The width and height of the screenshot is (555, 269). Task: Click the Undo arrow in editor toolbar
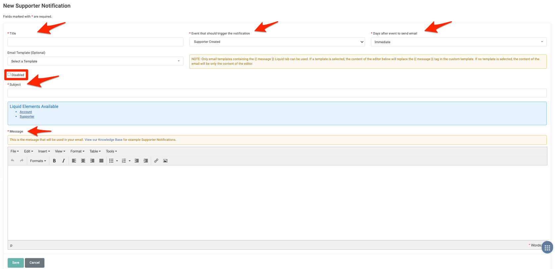(x=13, y=161)
